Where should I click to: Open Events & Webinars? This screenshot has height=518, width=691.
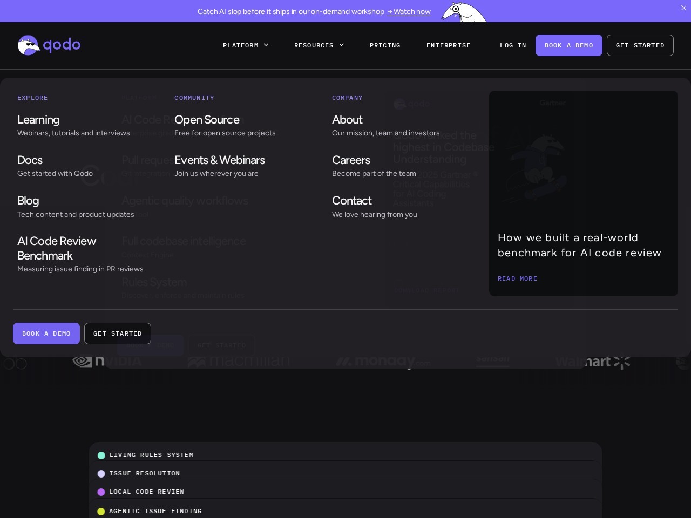pyautogui.click(x=220, y=160)
